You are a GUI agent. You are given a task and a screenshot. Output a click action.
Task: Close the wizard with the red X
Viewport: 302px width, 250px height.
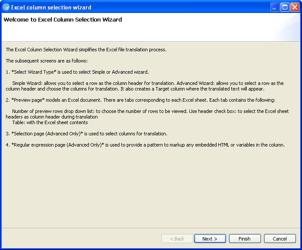295,7
